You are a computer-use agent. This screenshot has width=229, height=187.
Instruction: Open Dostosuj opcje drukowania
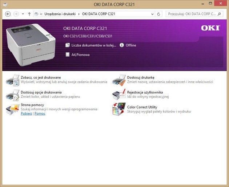coord(41,92)
